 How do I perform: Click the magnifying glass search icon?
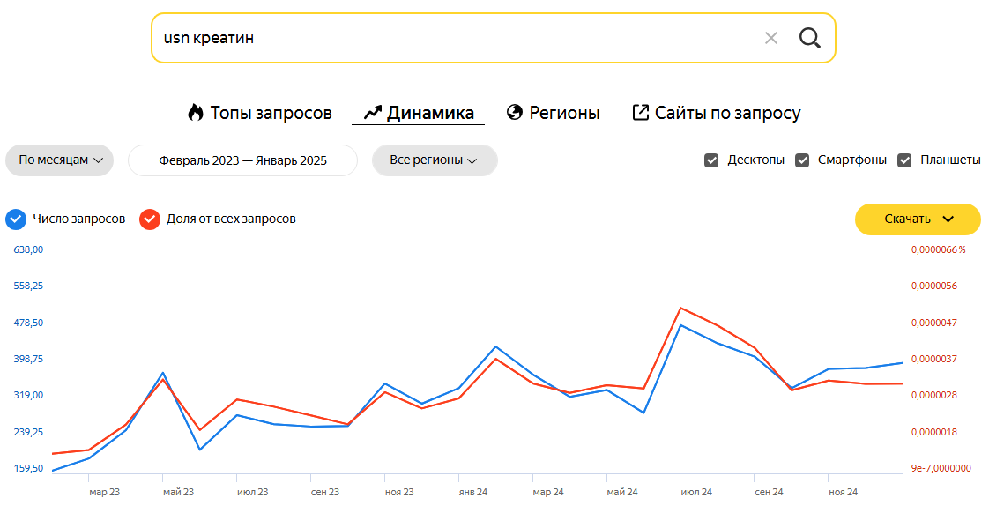(x=809, y=38)
